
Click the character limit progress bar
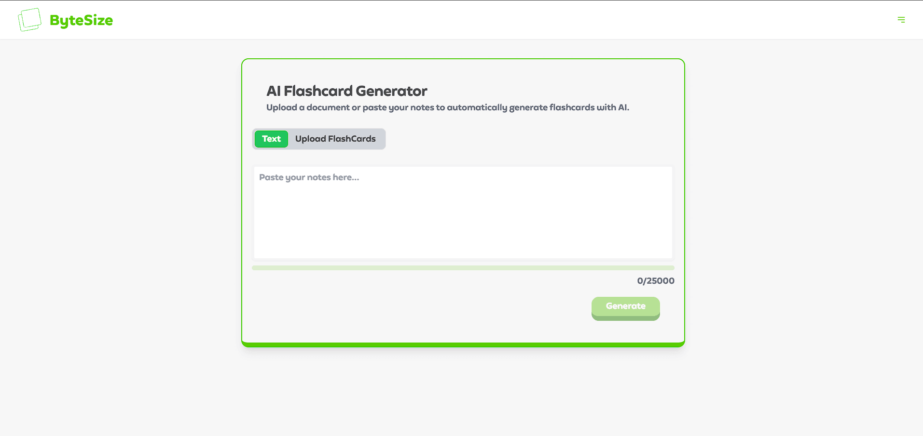click(x=463, y=268)
